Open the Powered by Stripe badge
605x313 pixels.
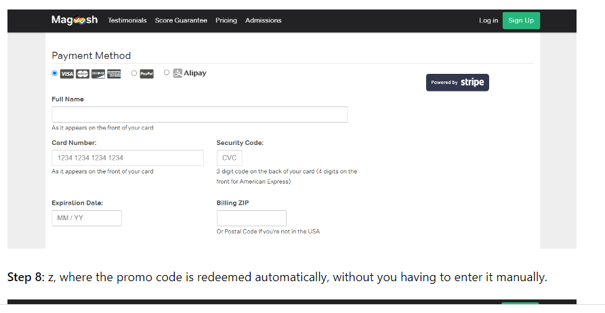pos(457,83)
